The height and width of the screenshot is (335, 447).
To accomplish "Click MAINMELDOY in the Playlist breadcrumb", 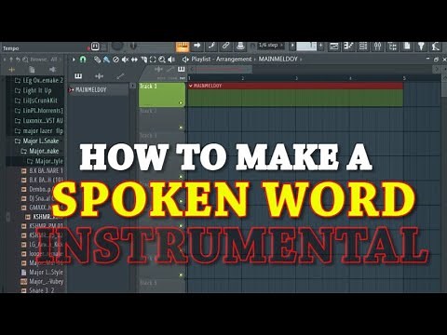I will point(278,59).
